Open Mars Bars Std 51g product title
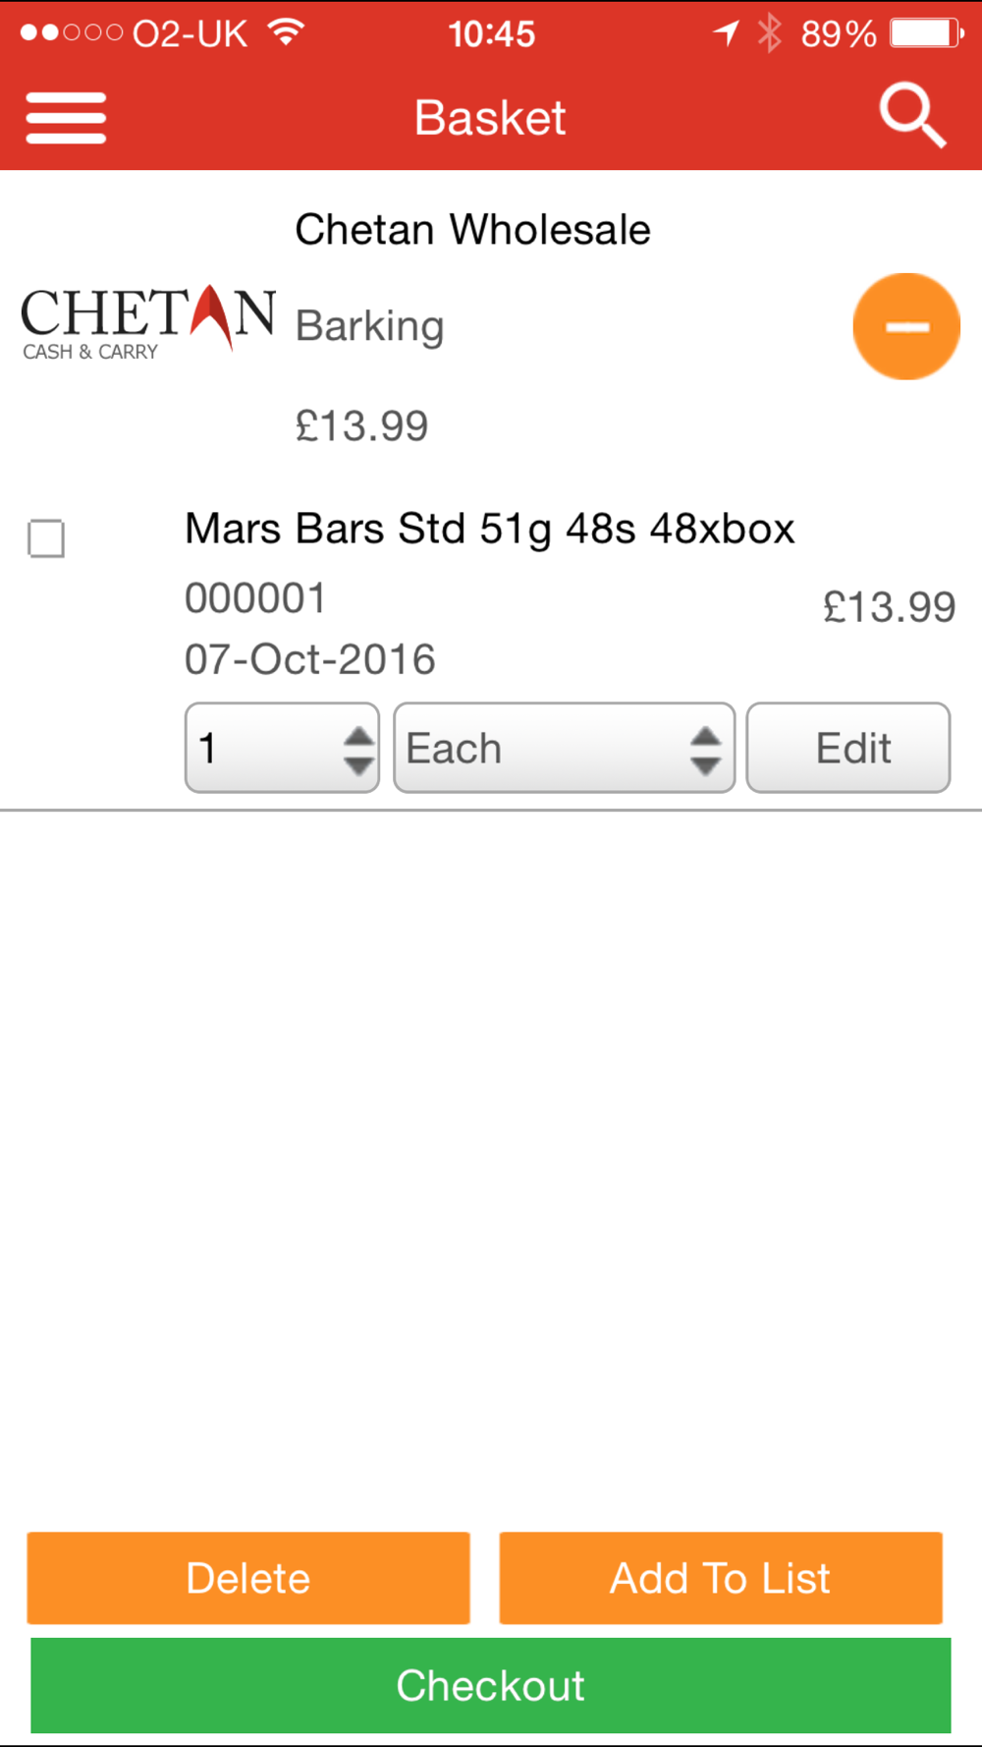 (x=489, y=530)
